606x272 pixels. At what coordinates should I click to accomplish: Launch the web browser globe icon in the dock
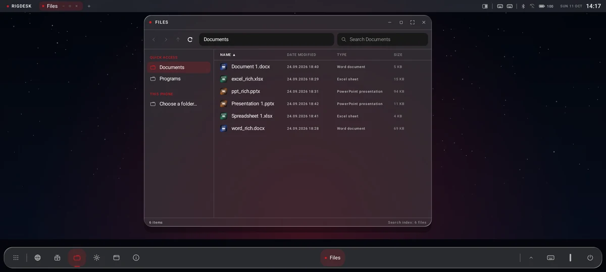[x=37, y=257]
